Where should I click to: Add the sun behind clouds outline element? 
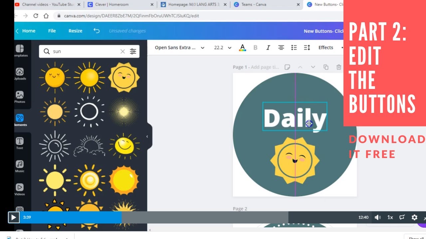point(89,146)
